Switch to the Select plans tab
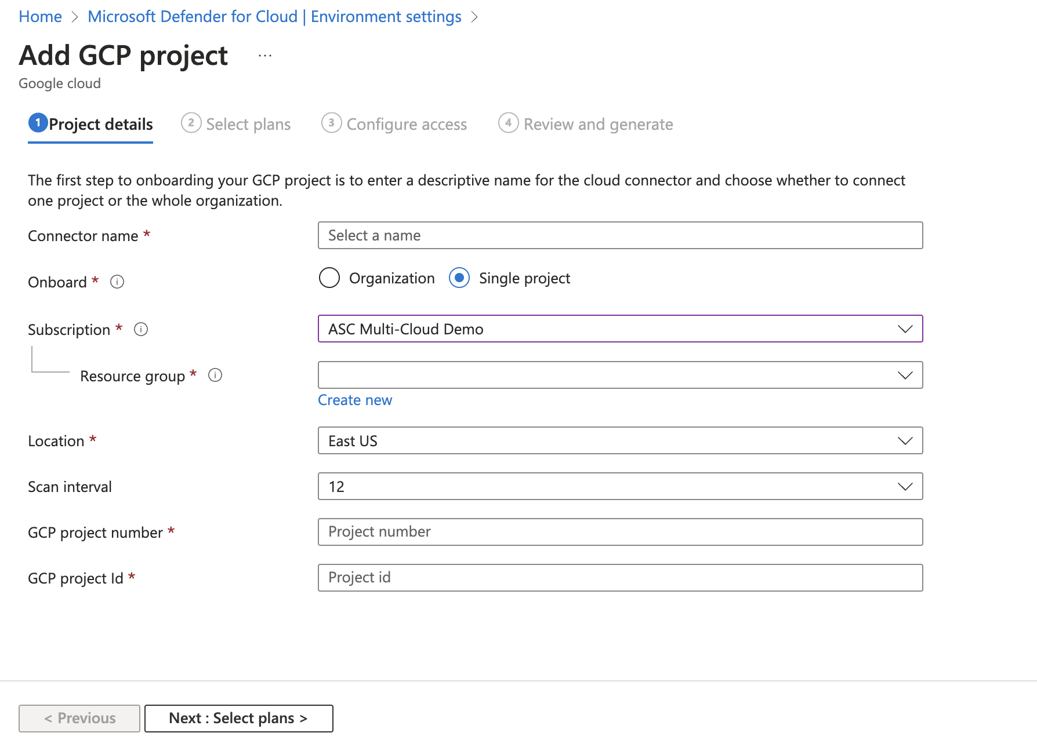The image size is (1037, 751). [248, 125]
